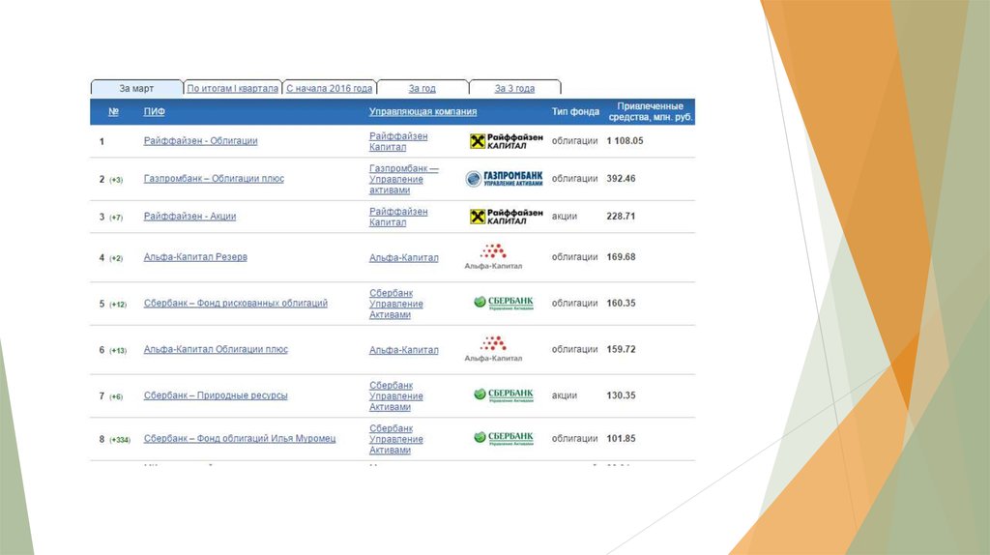
Task: Click rank change (+13) in row 6
Action: click(x=118, y=350)
